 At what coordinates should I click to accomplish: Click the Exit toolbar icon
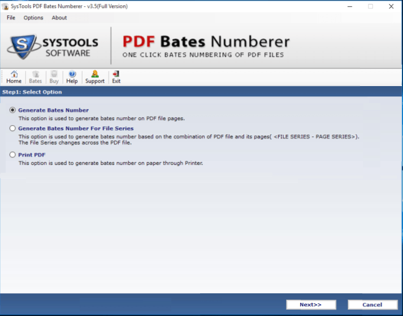coord(116,77)
